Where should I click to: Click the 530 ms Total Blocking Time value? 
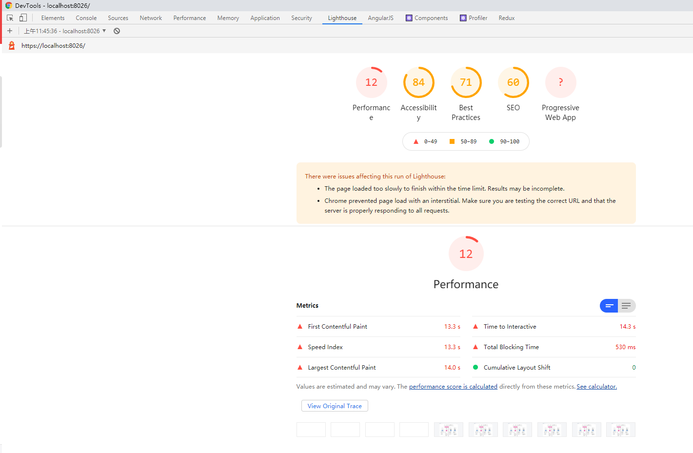tap(626, 347)
